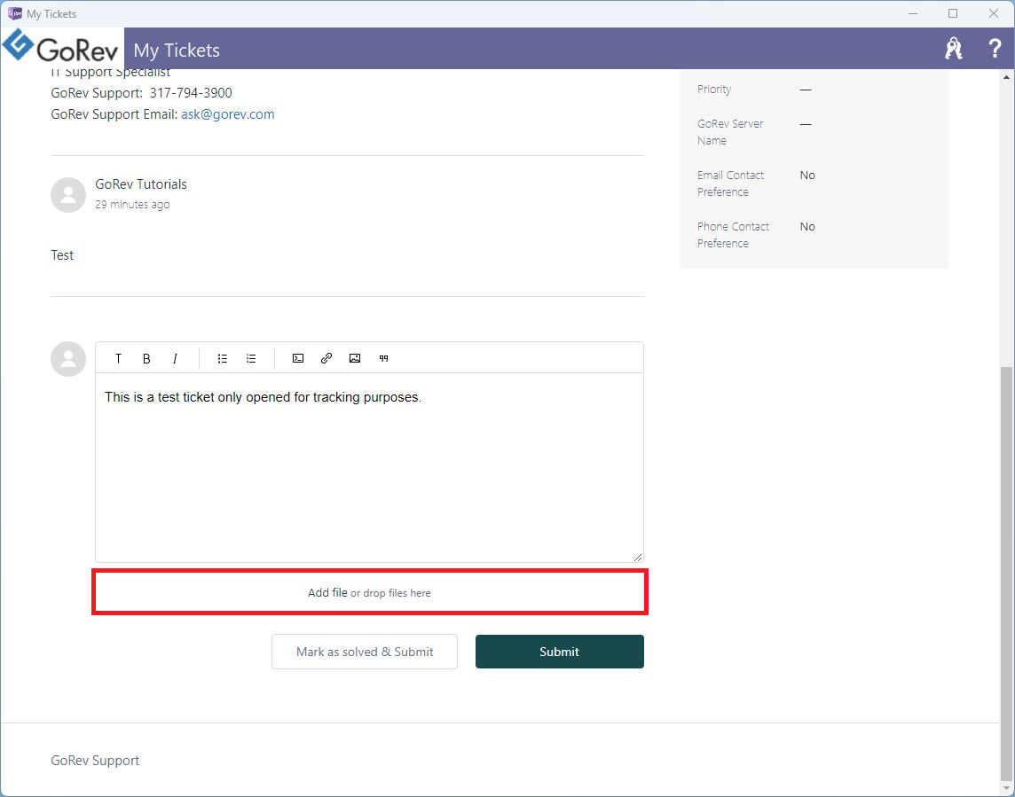Insert a bulleted list
The width and height of the screenshot is (1015, 797).
click(223, 358)
